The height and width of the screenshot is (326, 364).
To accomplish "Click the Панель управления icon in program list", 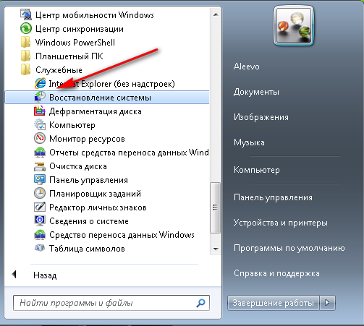I will point(40,180).
